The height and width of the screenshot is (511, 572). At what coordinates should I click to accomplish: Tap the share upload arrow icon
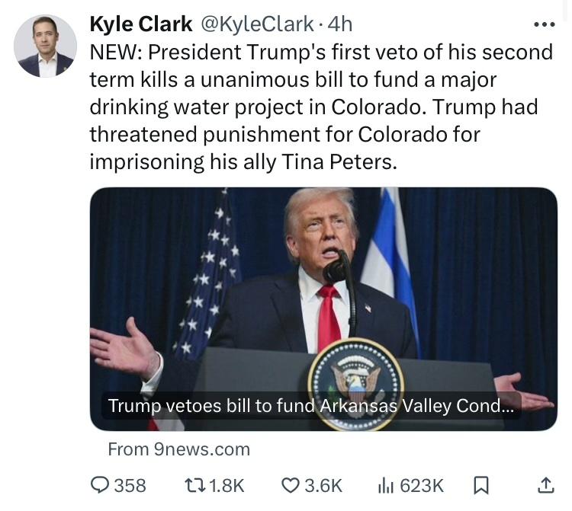[545, 485]
